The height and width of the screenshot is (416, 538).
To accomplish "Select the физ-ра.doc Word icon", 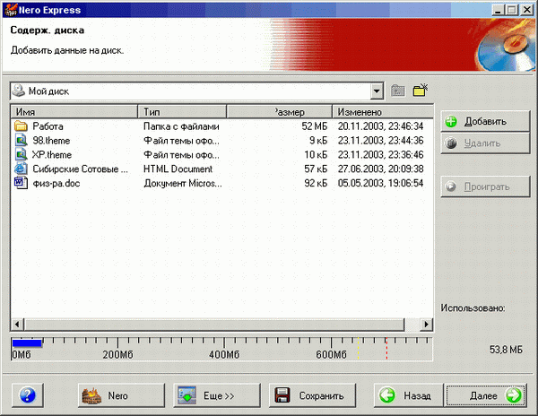I will pyautogui.click(x=21, y=183).
